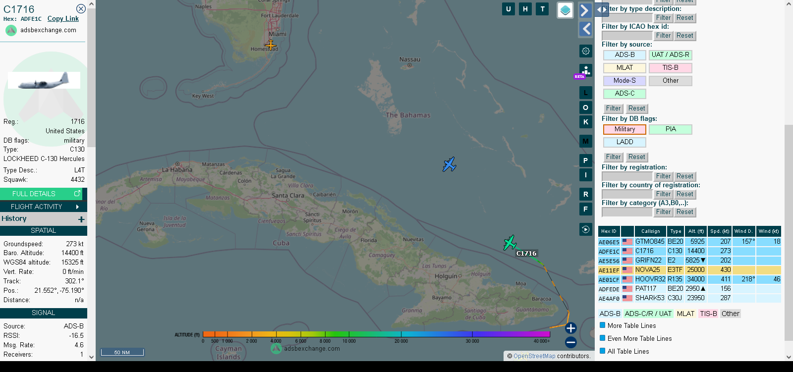793x372 pixels.
Task: Open the C-130 aircraft photo thumbnail
Action: (44, 80)
